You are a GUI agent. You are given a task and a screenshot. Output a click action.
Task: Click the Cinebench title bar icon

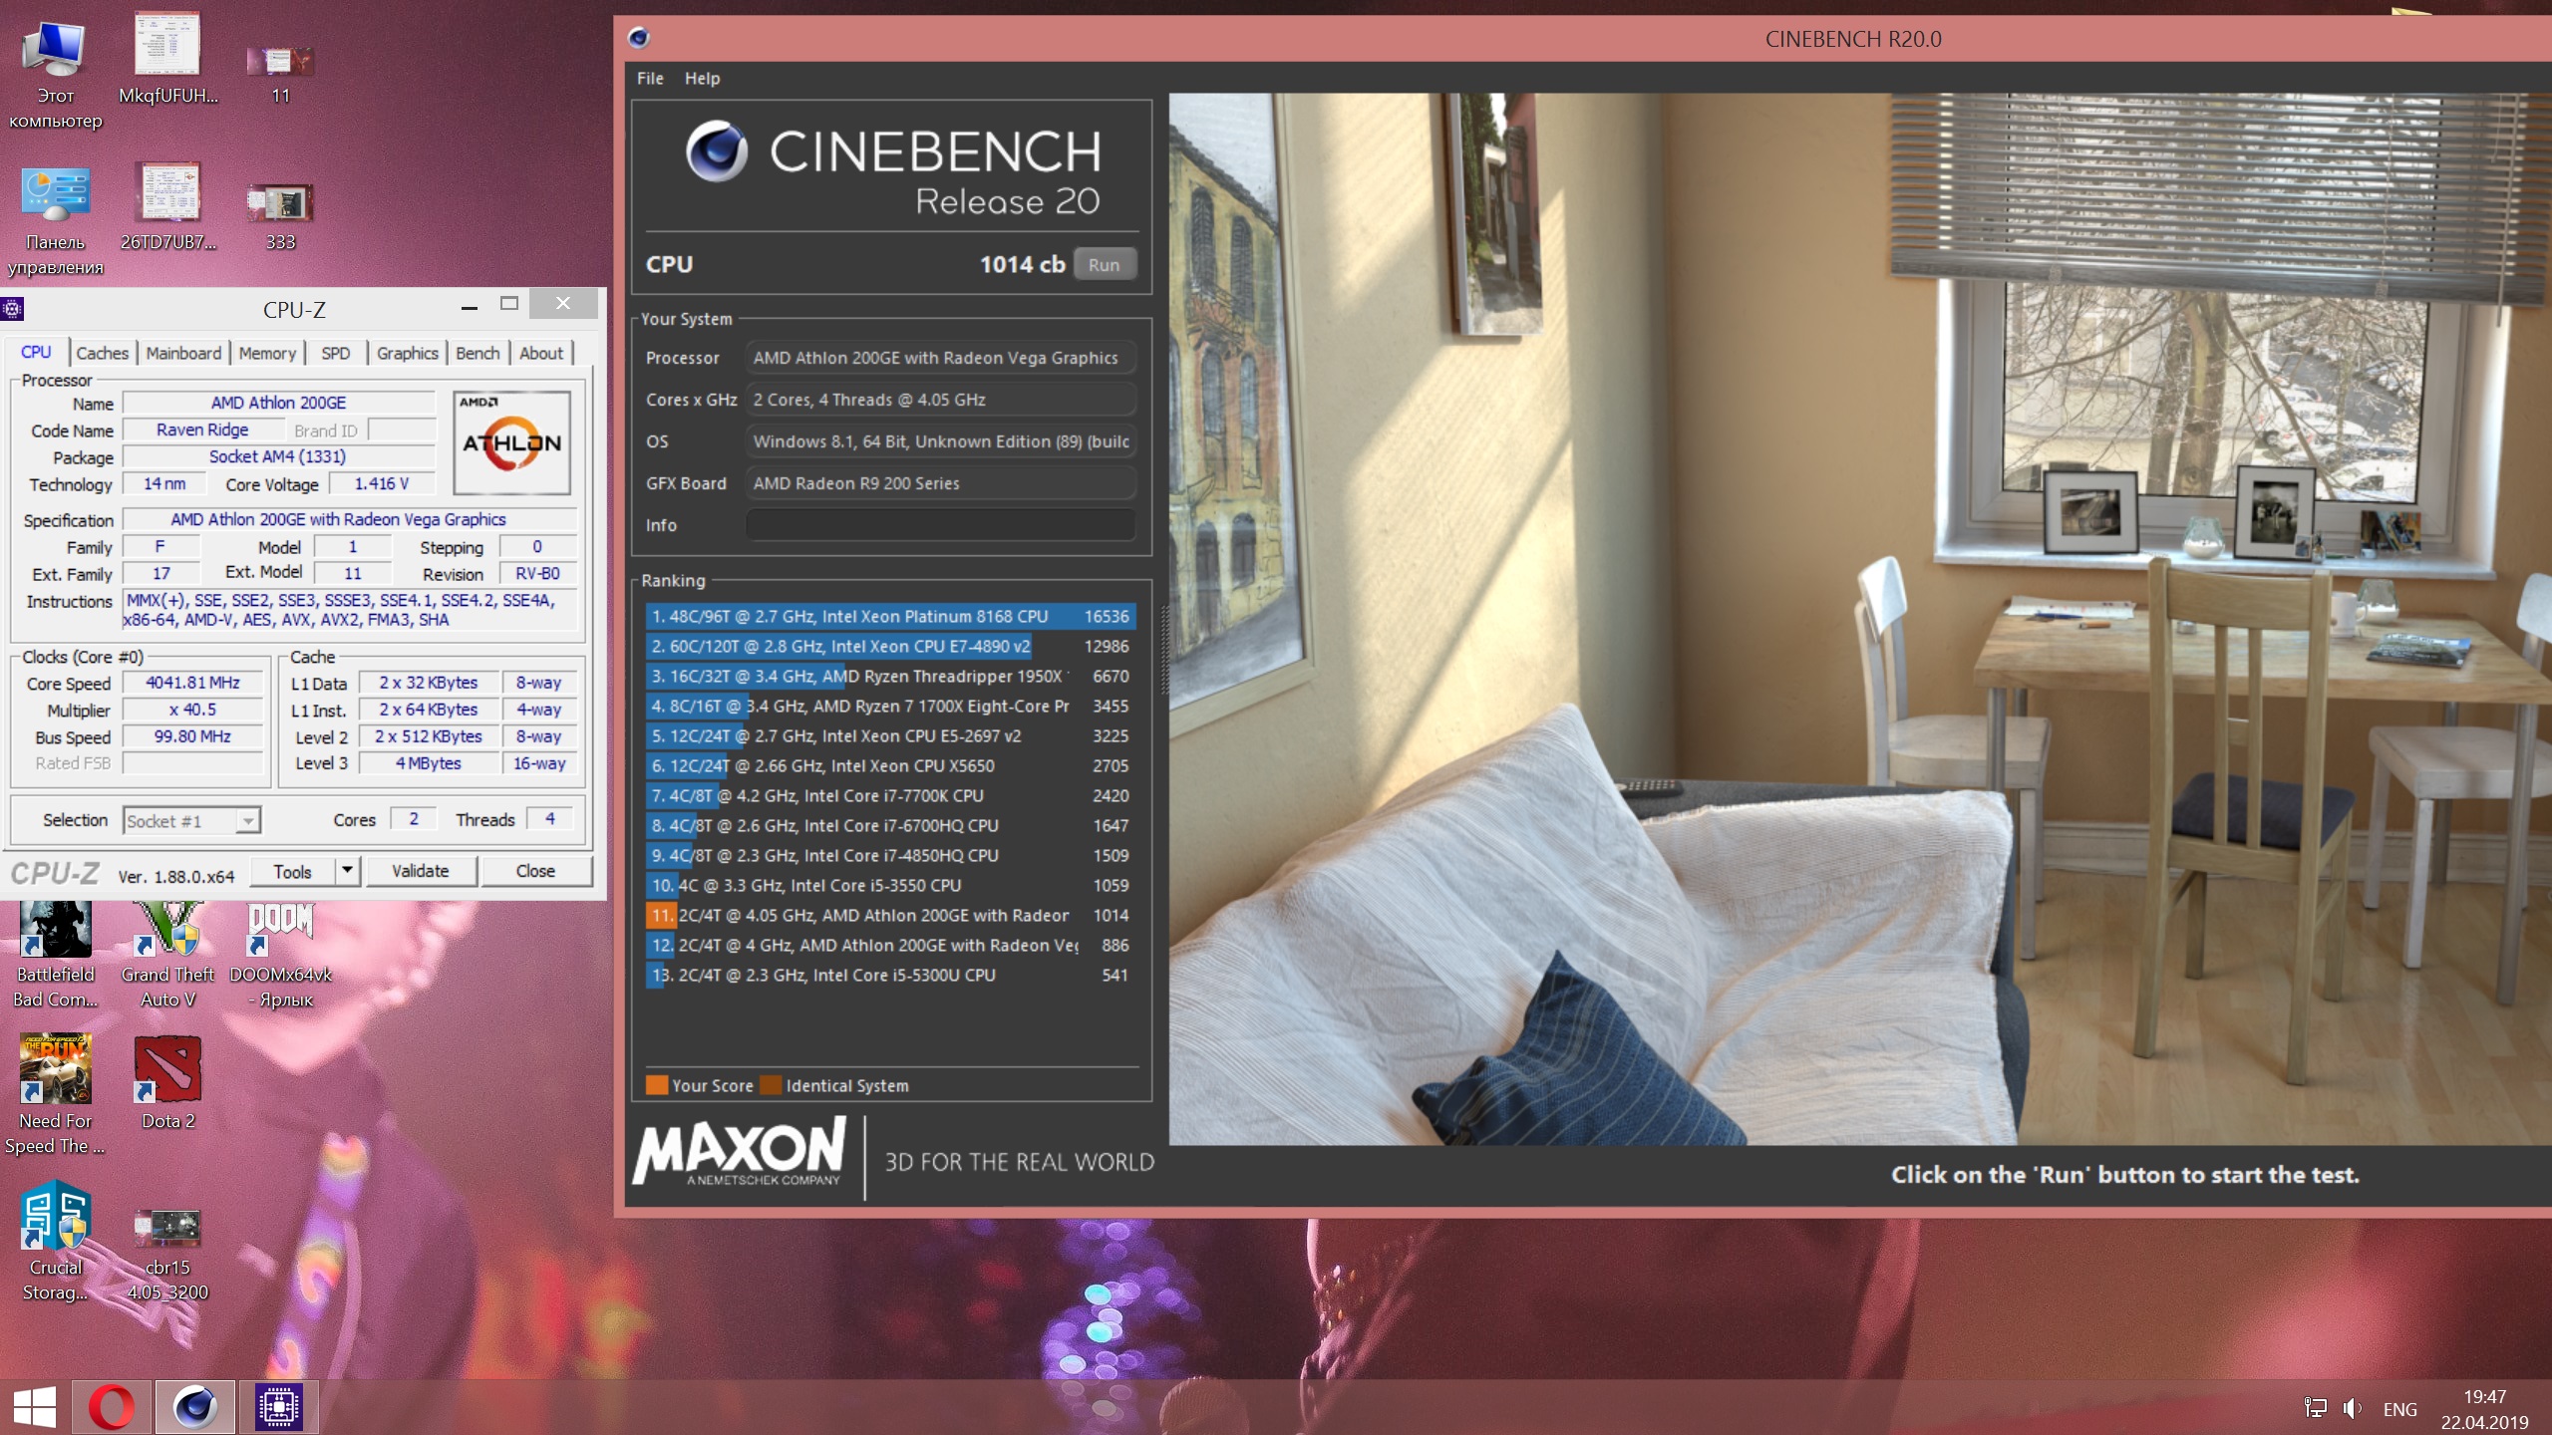tap(639, 38)
